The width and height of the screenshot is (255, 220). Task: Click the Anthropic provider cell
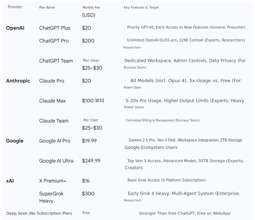pos(18,81)
